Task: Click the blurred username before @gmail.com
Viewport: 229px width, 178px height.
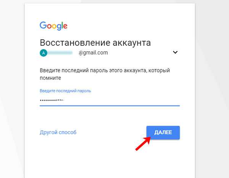Action: click(60, 53)
